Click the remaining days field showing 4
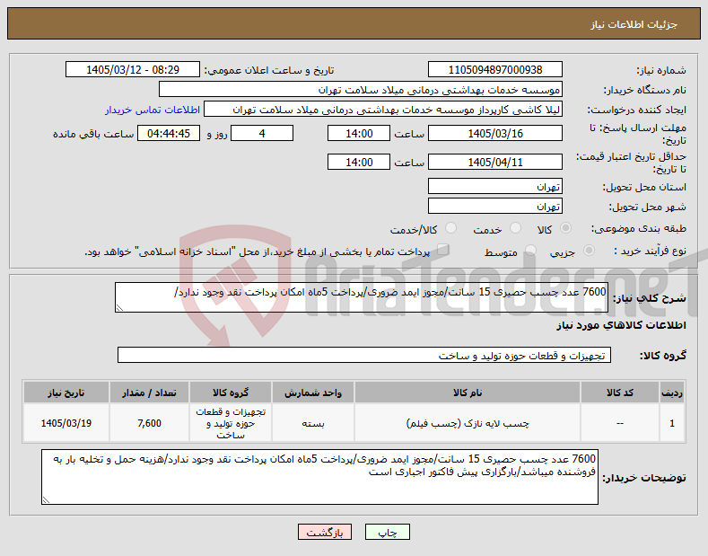 tap(262, 133)
